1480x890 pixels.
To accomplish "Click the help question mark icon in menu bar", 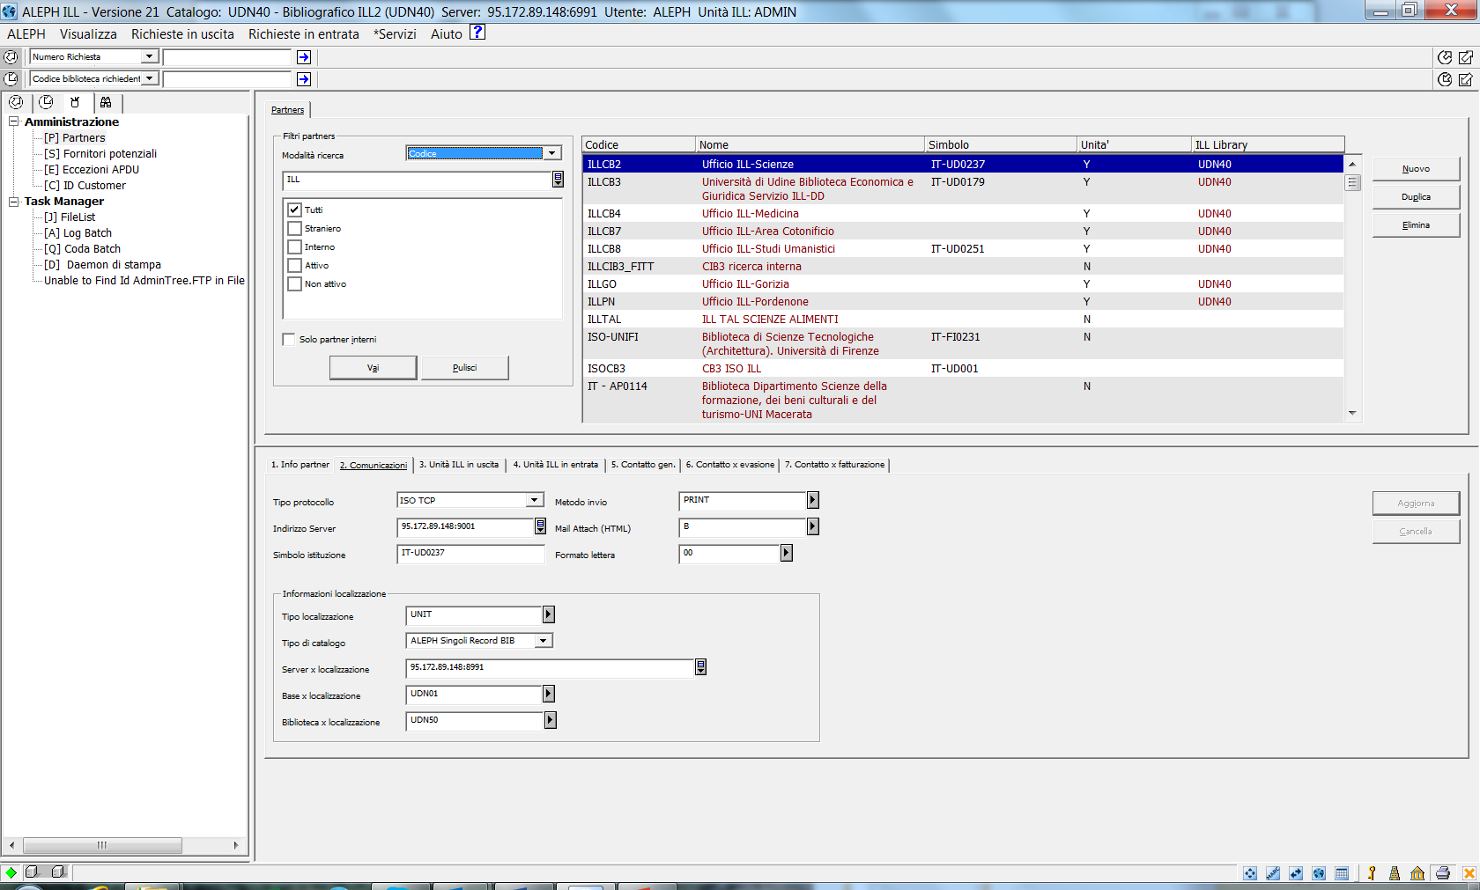I will [477, 33].
